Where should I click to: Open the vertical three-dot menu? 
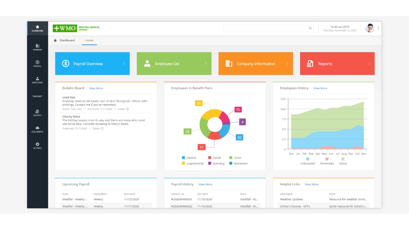[x=378, y=28]
